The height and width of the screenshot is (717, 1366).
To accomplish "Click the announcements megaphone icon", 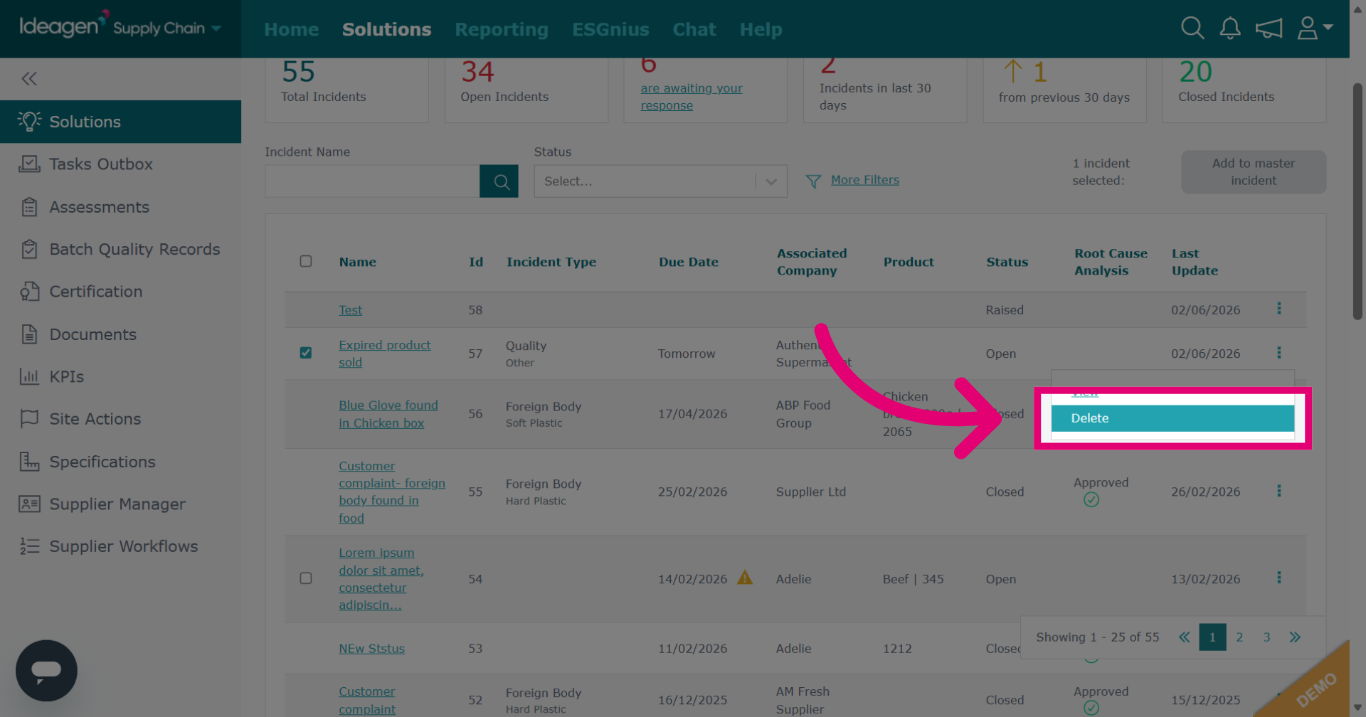I will pos(1269,28).
